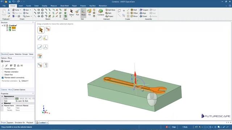Toggle visibility of the highlighted first Solid
This screenshot has width=232, height=130.
click(x=7, y=28)
